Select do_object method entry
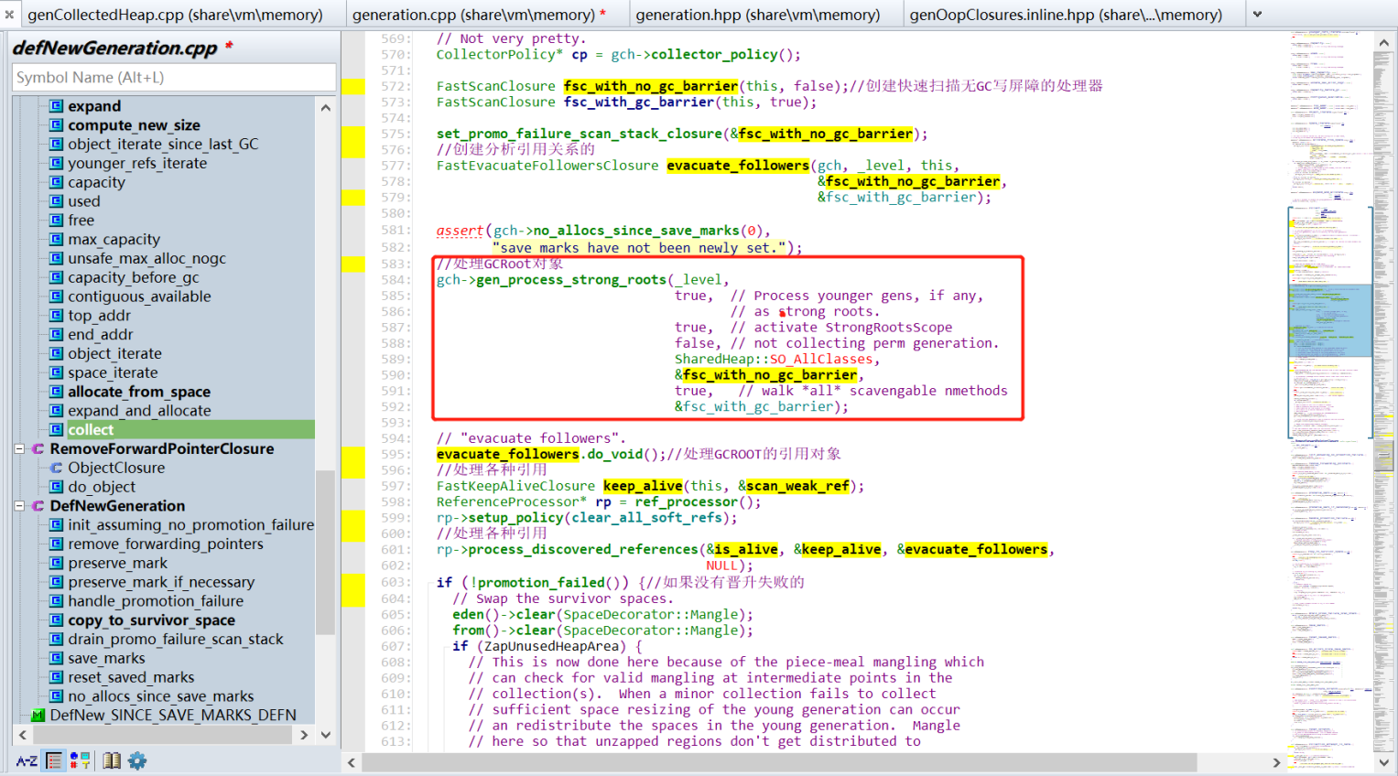The height and width of the screenshot is (776, 1398). tap(102, 487)
